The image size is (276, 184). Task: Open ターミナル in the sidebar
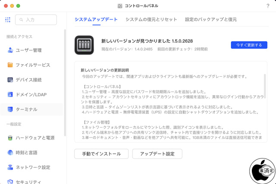click(31, 109)
